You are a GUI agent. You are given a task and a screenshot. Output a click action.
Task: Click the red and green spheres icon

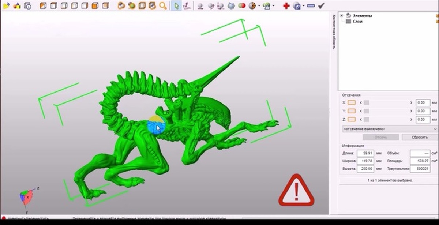(242, 6)
